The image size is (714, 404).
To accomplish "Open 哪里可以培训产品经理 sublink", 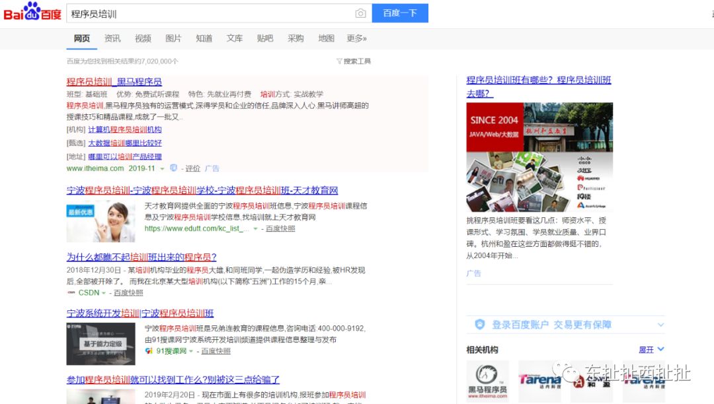I will (x=125, y=157).
